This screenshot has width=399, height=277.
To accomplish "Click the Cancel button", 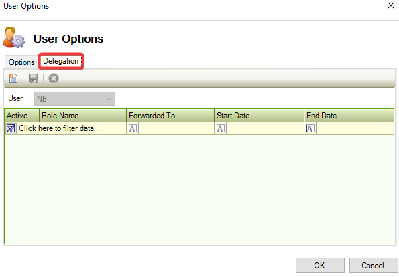I will tap(374, 266).
